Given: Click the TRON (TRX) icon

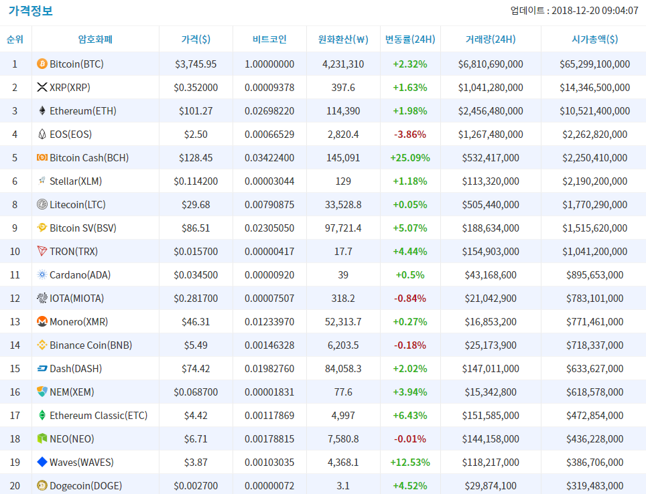Looking at the screenshot, I should point(42,251).
